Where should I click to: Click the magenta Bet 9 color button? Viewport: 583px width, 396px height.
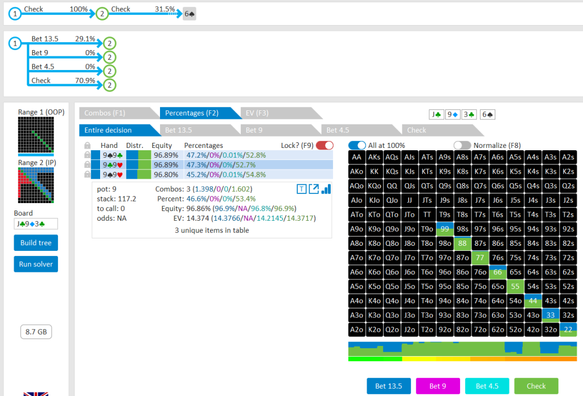pos(438,386)
